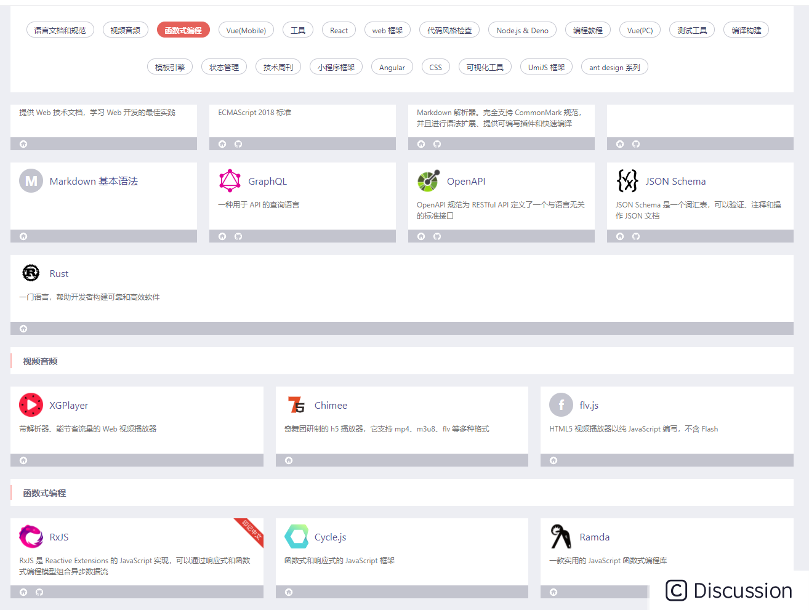Image resolution: width=809 pixels, height=610 pixels.
Task: Click the JSON Schema braces logo
Action: tap(627, 181)
